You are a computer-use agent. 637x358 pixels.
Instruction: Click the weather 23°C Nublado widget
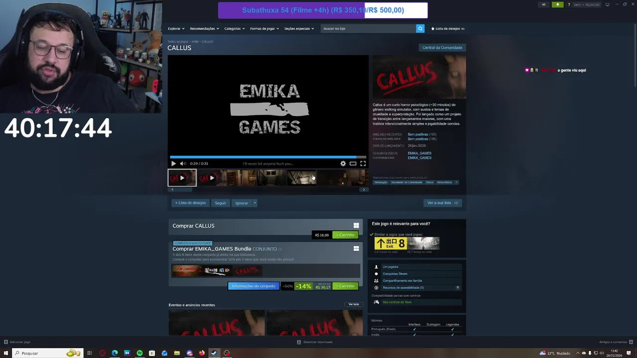[555, 353]
